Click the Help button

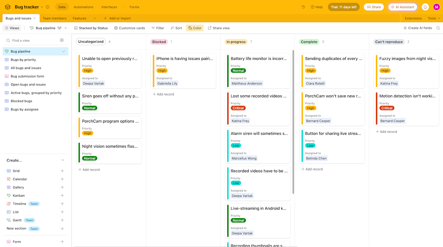[316, 7]
